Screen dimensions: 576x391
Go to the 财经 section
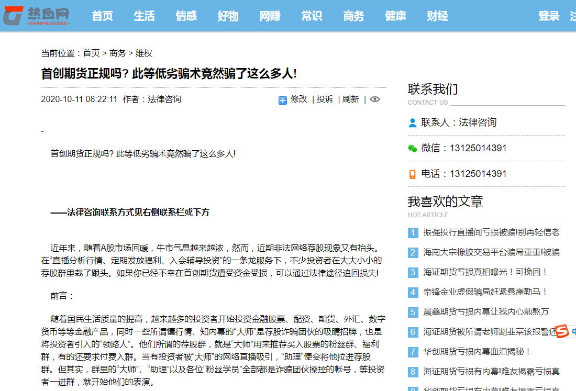point(437,16)
